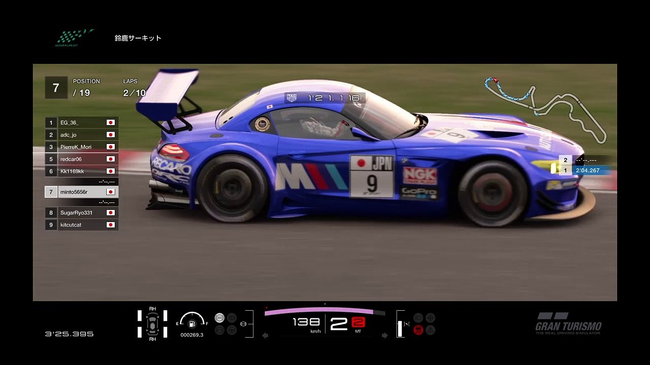Image resolution: width=650 pixels, height=365 pixels.
Task: Click the red skidding car warning icon
Action: pos(418,330)
